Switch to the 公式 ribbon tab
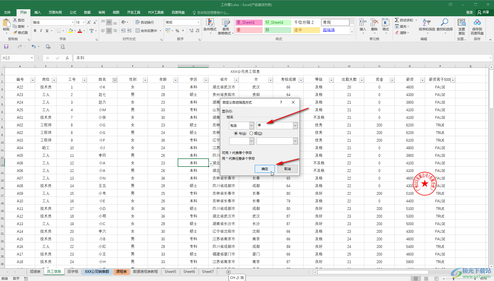 click(73, 12)
